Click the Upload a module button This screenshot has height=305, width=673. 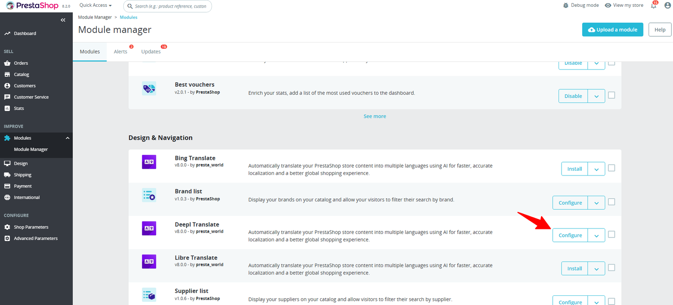click(612, 29)
